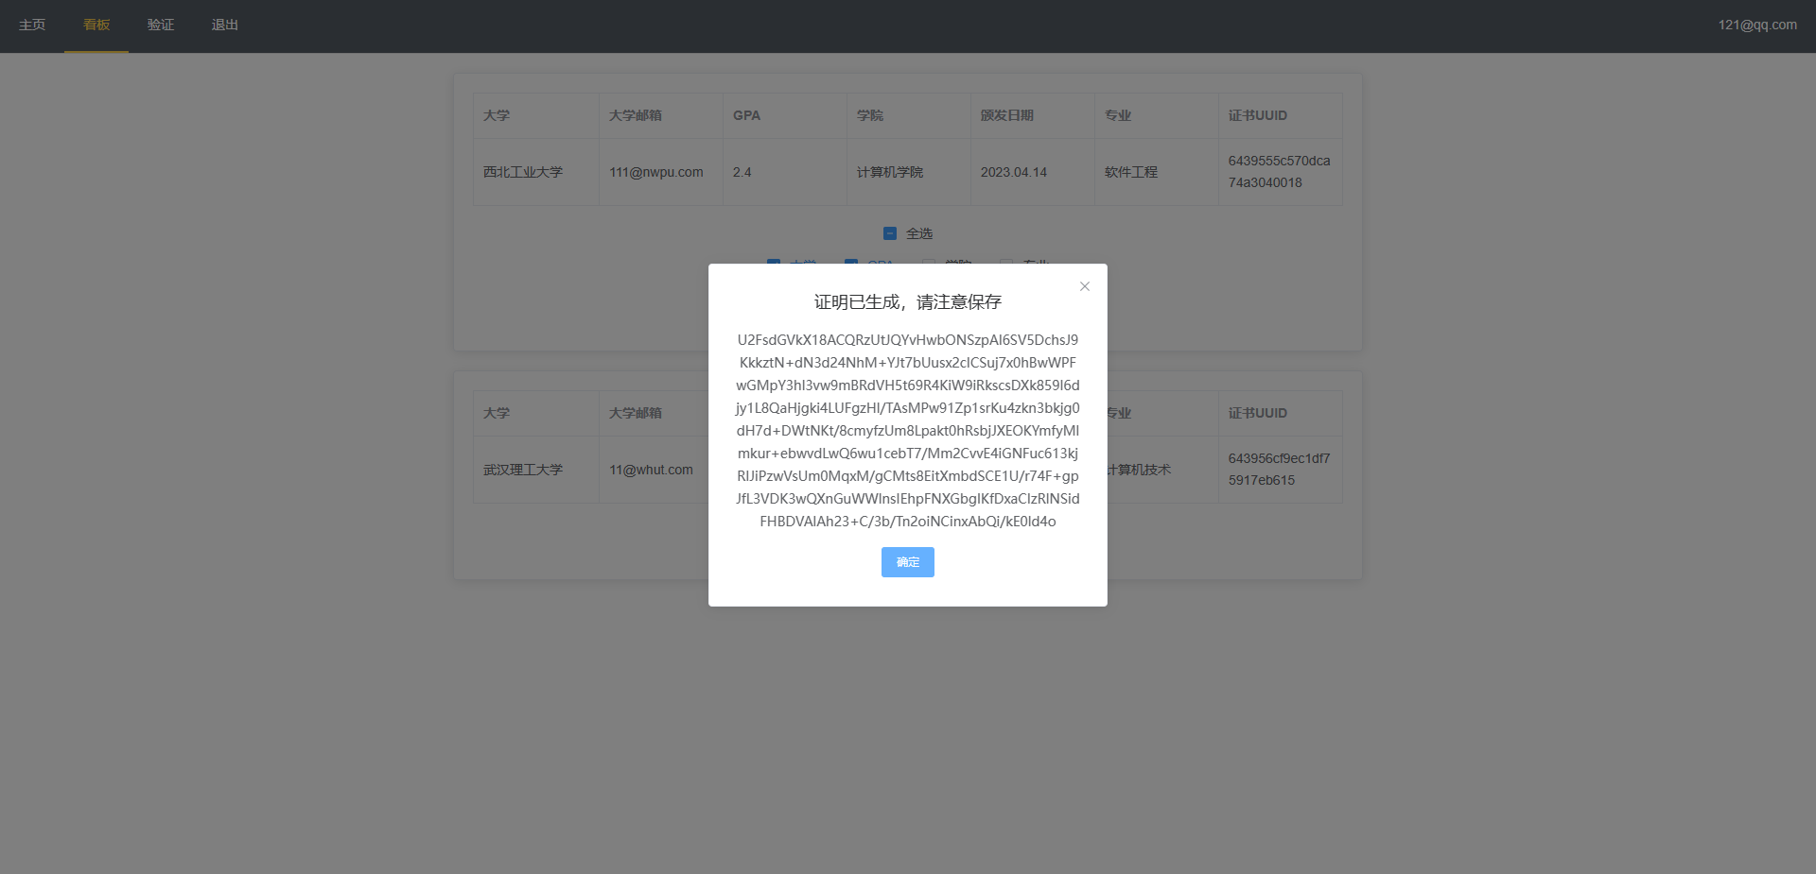1816x874 pixels.
Task: Toggle the 全选 select-all checkbox
Action: [x=890, y=233]
